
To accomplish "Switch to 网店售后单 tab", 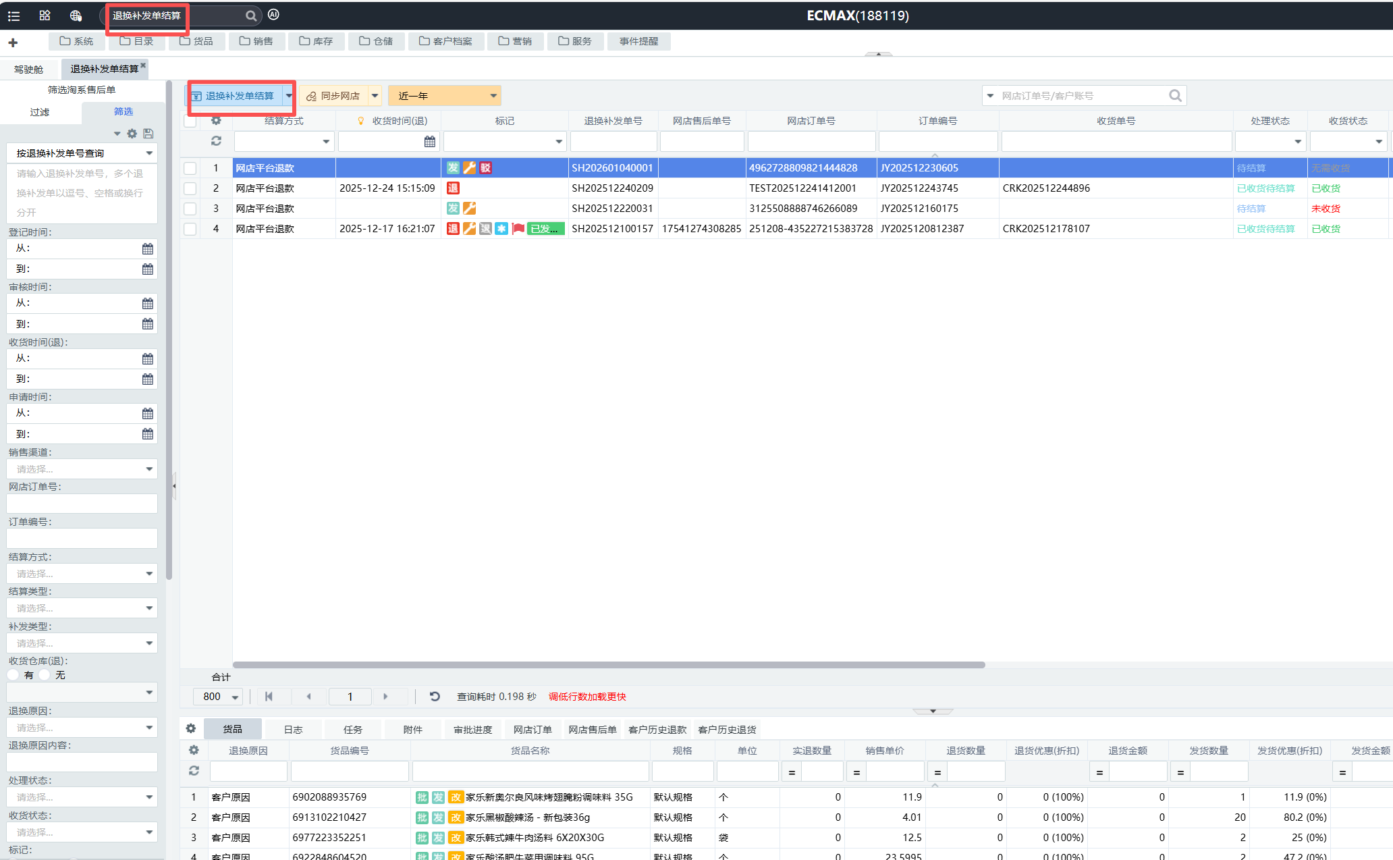I will click(593, 730).
